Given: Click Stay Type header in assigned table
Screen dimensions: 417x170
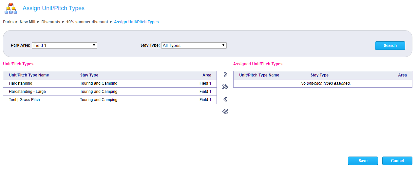Looking at the screenshot, I should [x=319, y=75].
